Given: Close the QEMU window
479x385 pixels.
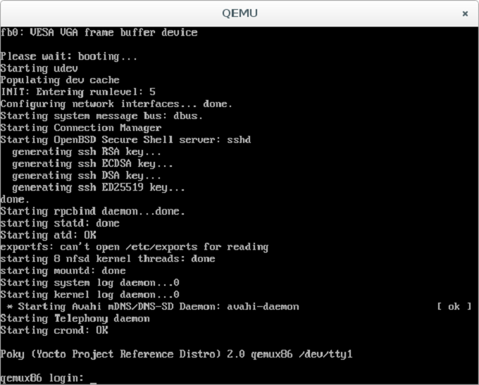Looking at the screenshot, I should tap(465, 13).
